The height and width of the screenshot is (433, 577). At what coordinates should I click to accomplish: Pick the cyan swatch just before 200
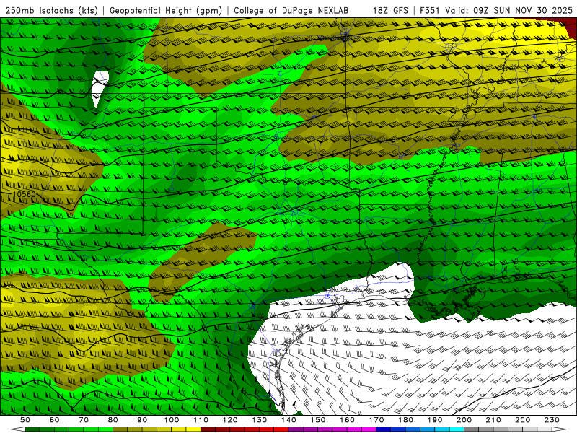pos(457,429)
